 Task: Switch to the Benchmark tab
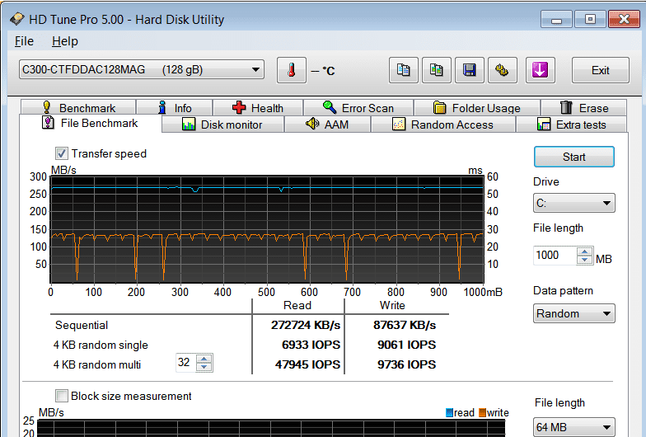point(78,107)
